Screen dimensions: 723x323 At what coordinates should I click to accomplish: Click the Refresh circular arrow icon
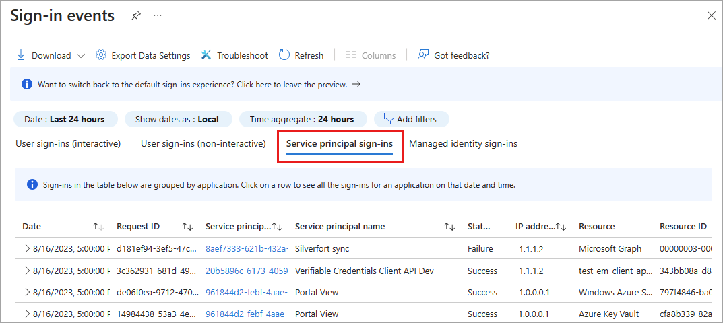(x=284, y=55)
